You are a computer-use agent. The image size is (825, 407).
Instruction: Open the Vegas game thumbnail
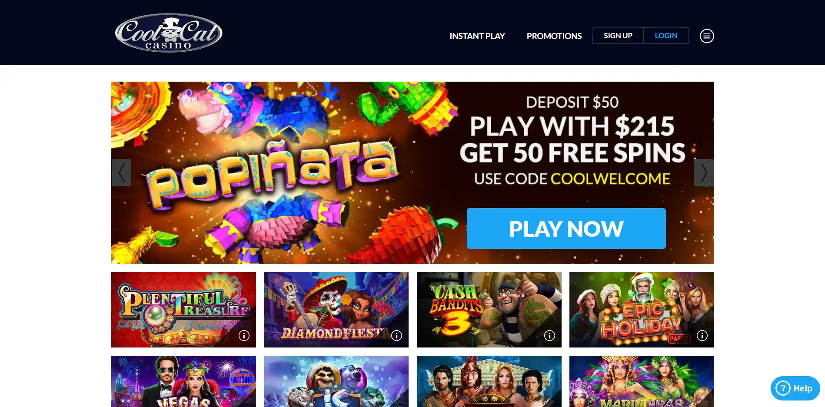(x=183, y=381)
